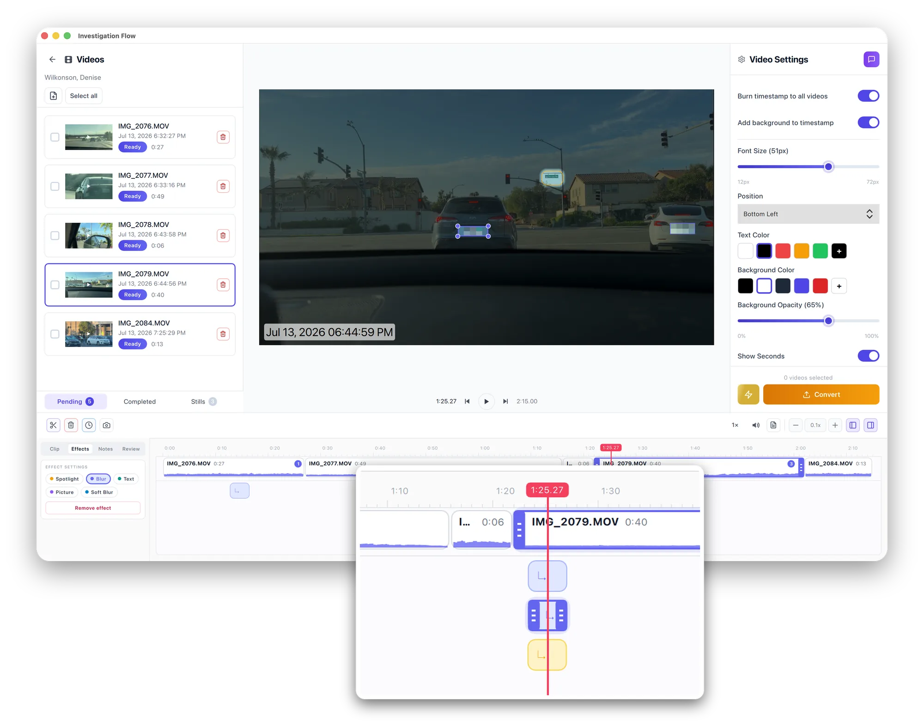Play the video preview
This screenshot has width=924, height=727.
click(486, 401)
